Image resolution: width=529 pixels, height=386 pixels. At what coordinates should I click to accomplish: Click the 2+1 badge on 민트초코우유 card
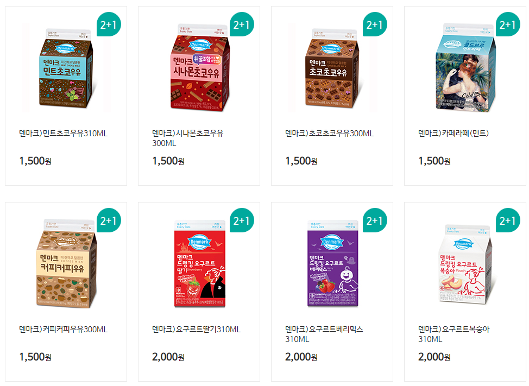point(109,24)
